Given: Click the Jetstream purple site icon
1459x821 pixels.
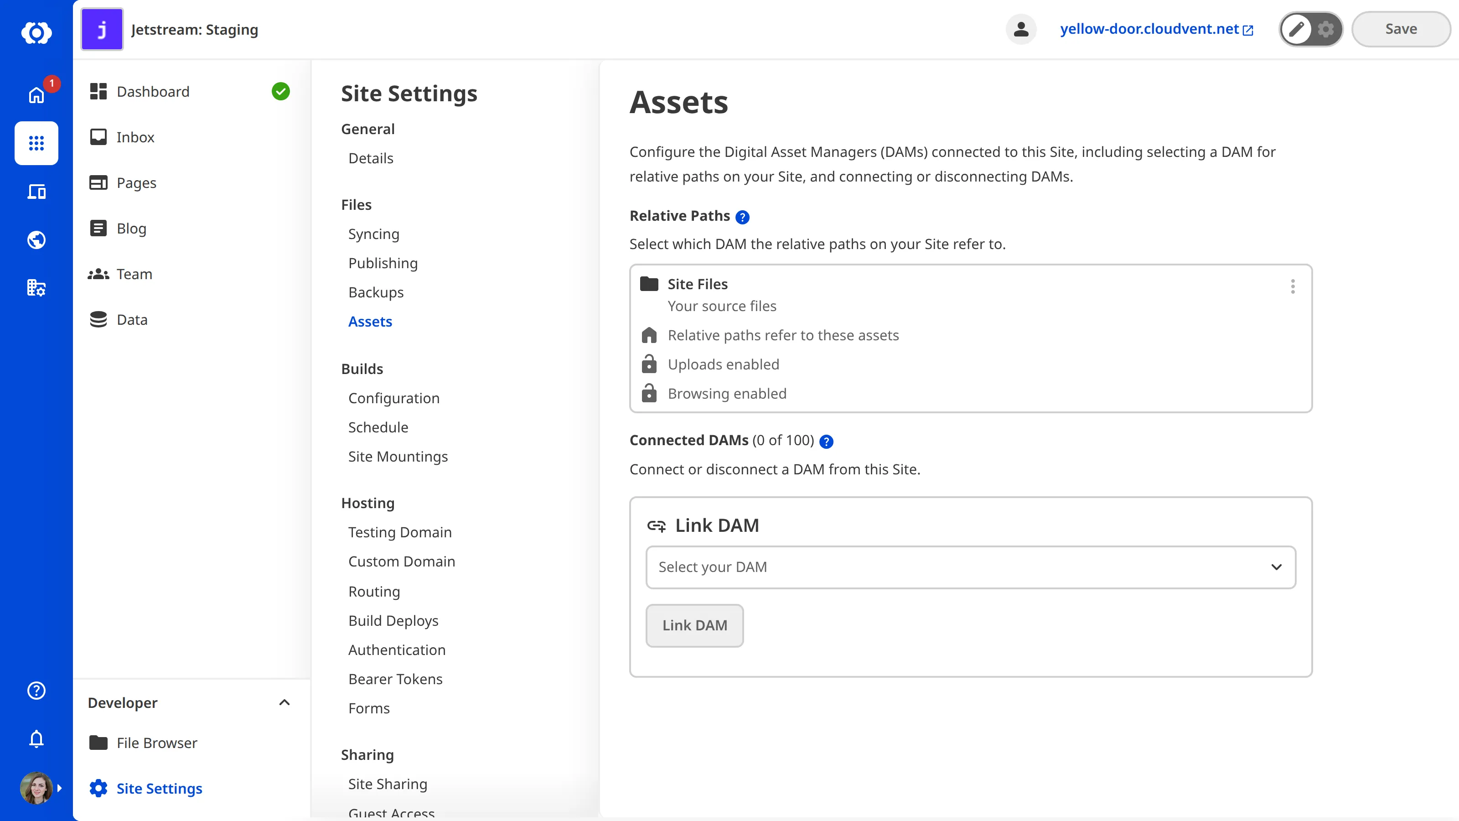Looking at the screenshot, I should [102, 29].
